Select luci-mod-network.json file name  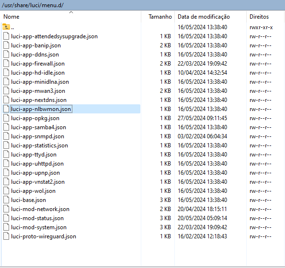coord(40,209)
